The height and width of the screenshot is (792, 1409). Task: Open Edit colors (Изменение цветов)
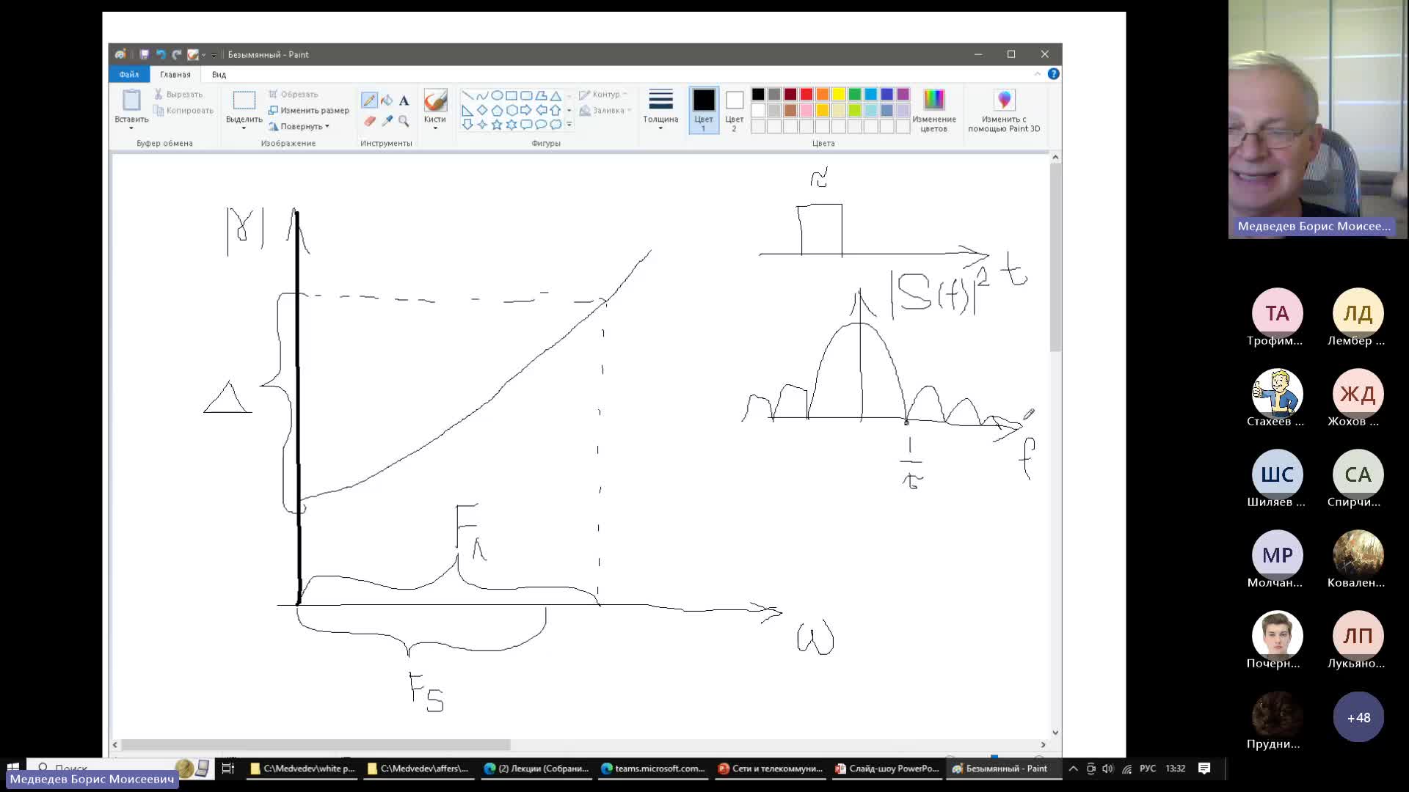click(x=934, y=110)
